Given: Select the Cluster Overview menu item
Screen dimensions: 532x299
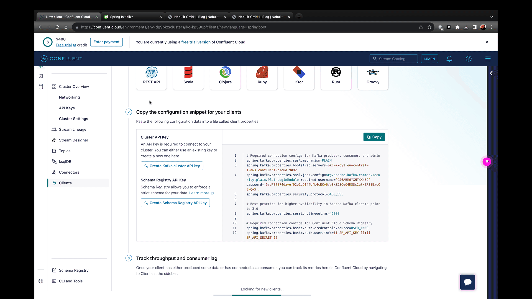Looking at the screenshot, I should (74, 87).
